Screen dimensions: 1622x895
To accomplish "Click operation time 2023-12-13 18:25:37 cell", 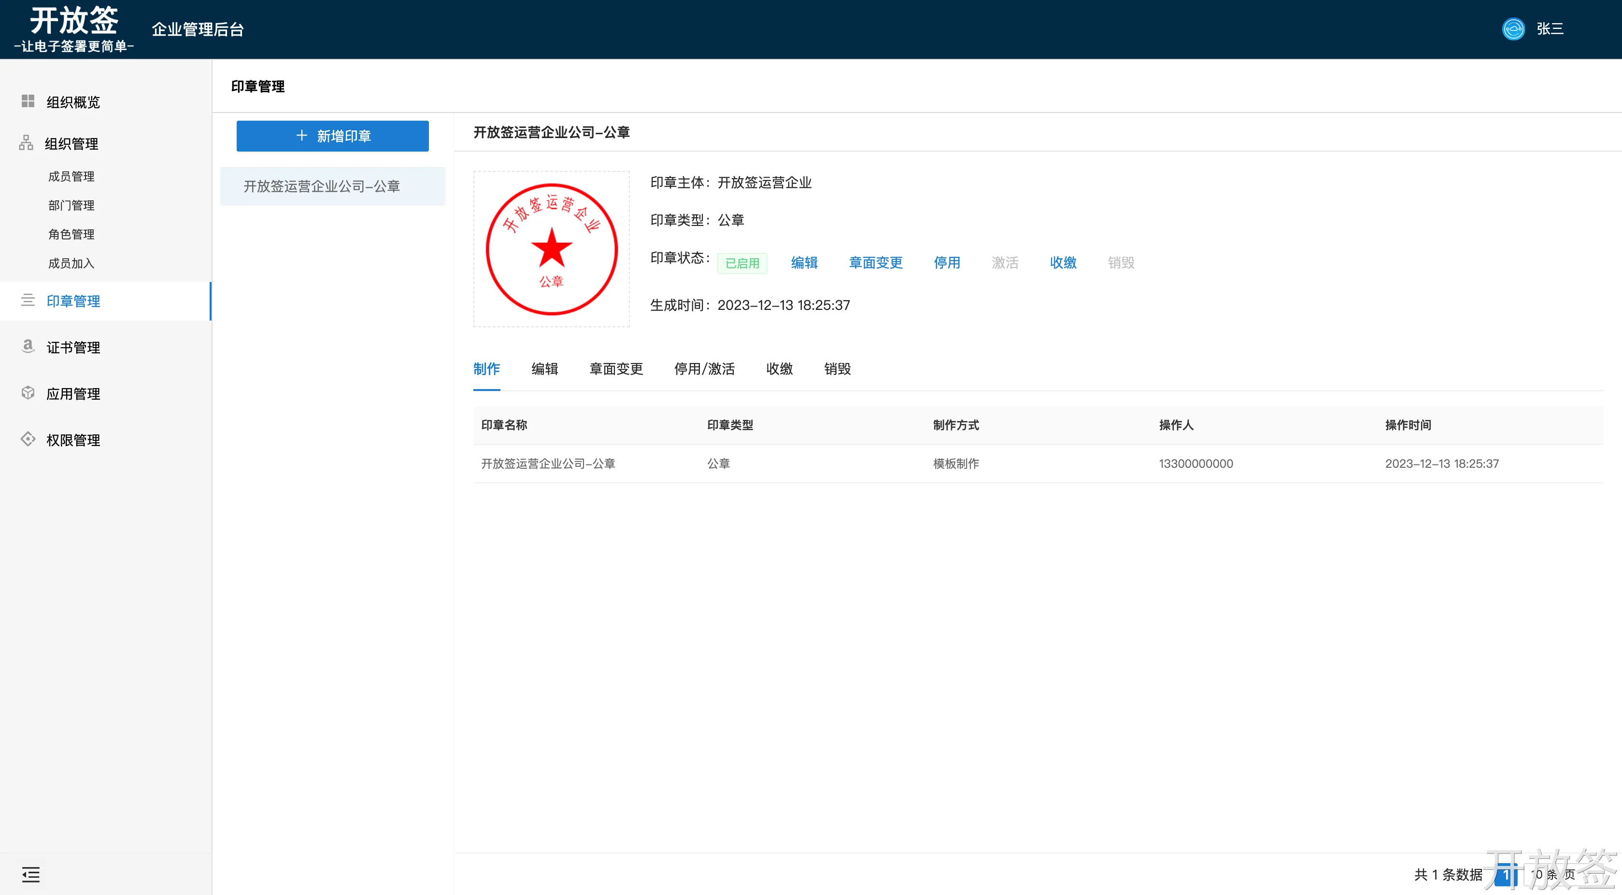I will (x=1442, y=464).
